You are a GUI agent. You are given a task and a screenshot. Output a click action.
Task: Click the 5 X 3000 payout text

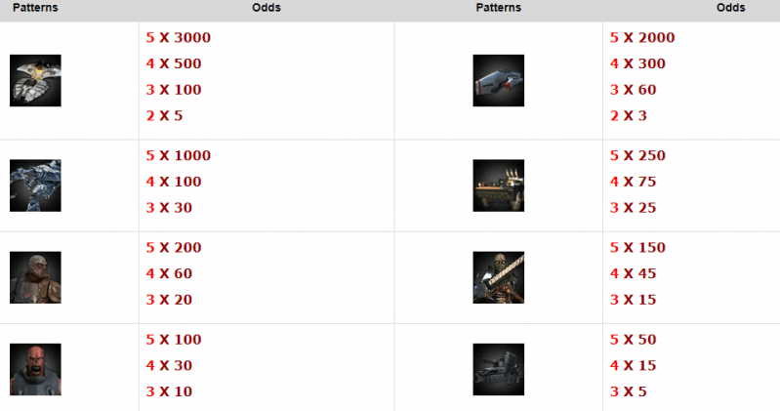tap(178, 37)
